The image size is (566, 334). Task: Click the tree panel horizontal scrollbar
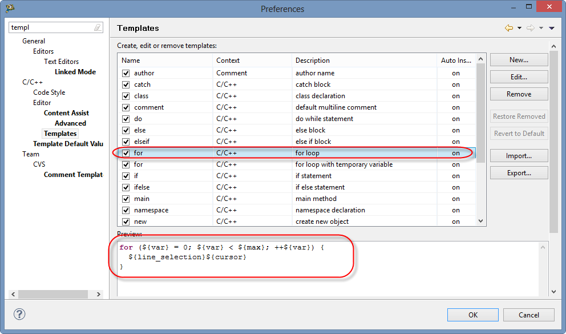point(56,294)
